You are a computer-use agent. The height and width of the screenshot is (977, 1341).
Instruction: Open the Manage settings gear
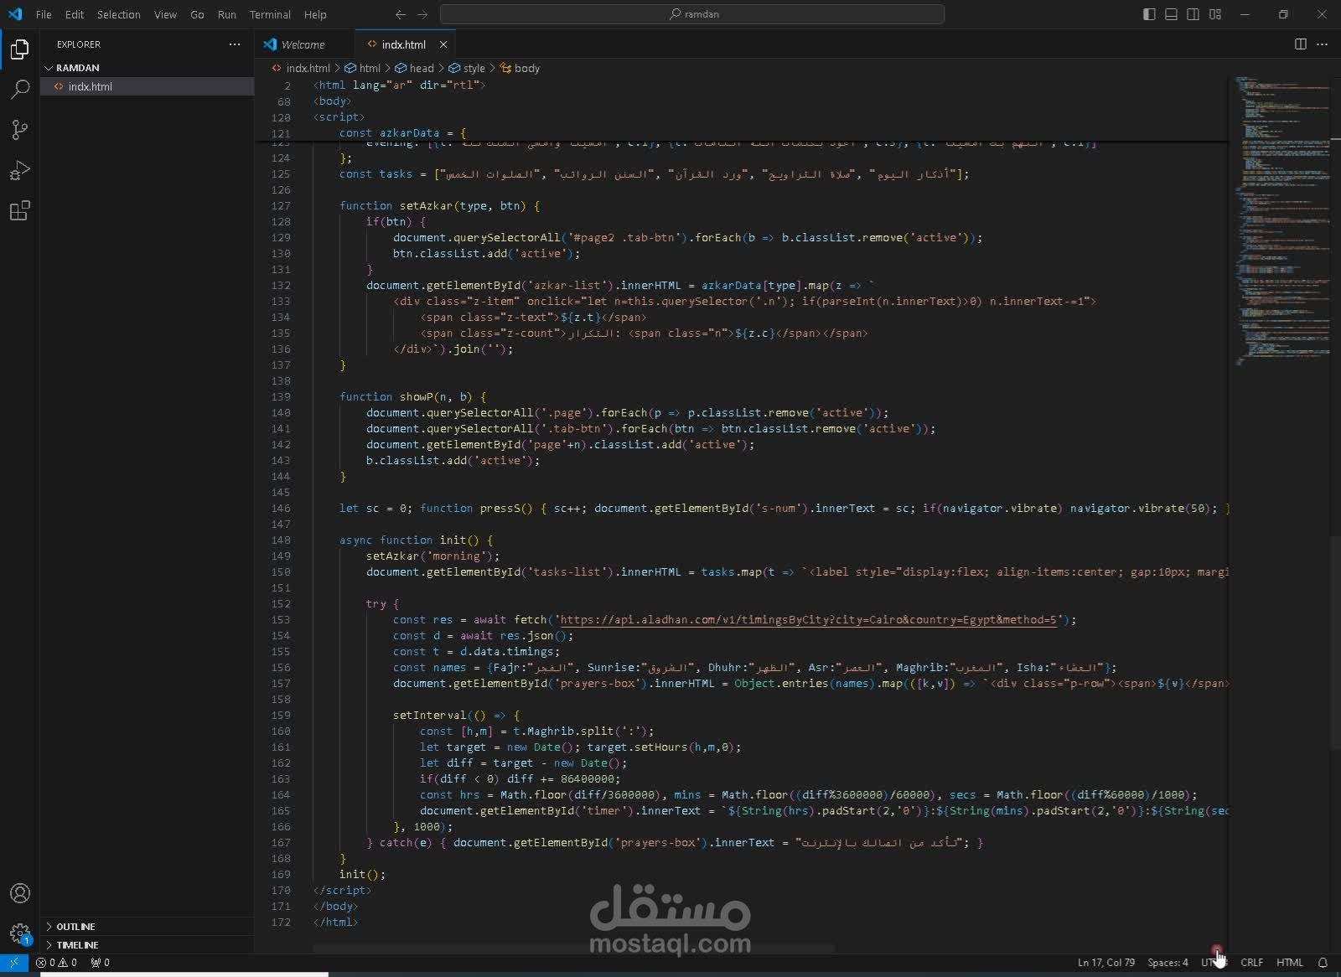(19, 934)
